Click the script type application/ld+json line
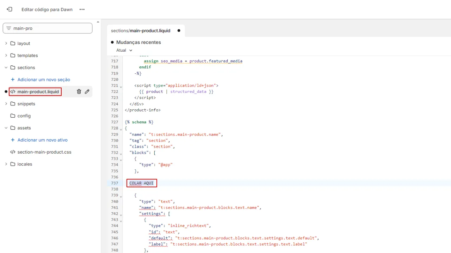 click(177, 85)
